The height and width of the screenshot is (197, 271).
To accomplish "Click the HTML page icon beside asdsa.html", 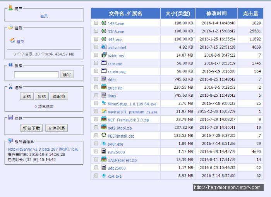I will click(104, 47).
